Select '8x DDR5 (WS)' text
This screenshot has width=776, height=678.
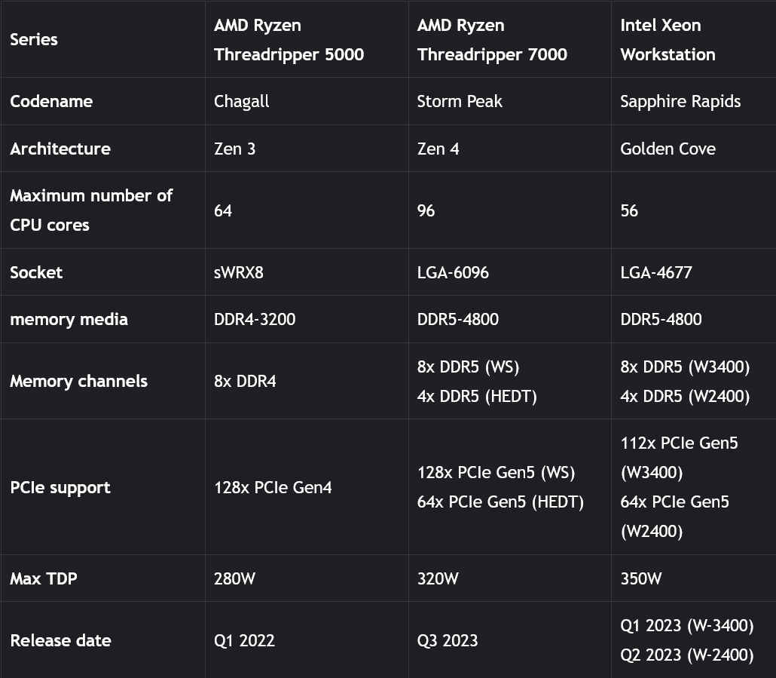pyautogui.click(x=468, y=367)
